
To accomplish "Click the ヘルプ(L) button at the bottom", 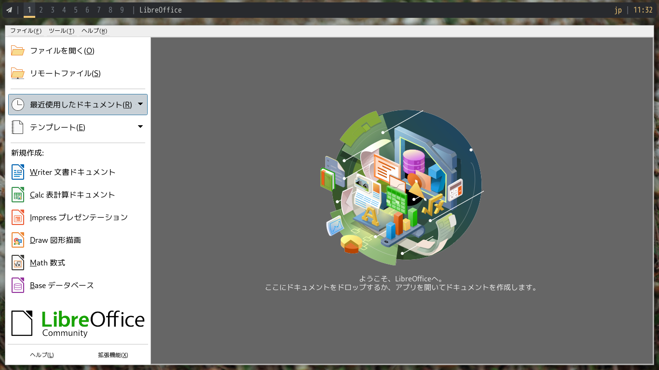I will click(x=42, y=355).
